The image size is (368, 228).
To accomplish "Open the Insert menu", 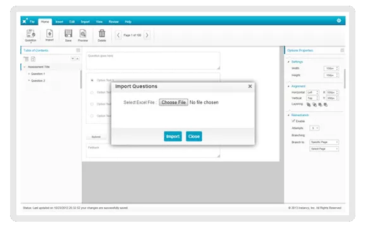I will (x=59, y=22).
